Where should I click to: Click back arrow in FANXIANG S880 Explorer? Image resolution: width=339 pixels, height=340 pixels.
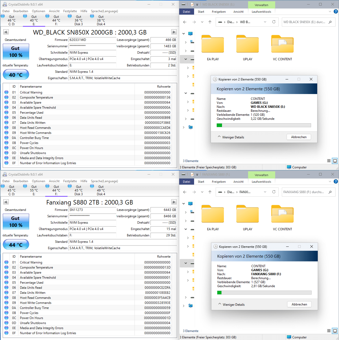click(185, 192)
